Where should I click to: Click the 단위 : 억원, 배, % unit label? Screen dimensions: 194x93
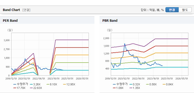pos(152,10)
